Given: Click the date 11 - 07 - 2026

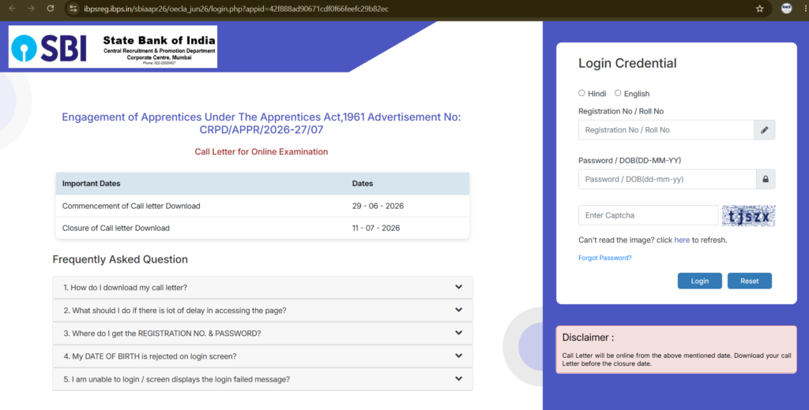Looking at the screenshot, I should pos(375,228).
